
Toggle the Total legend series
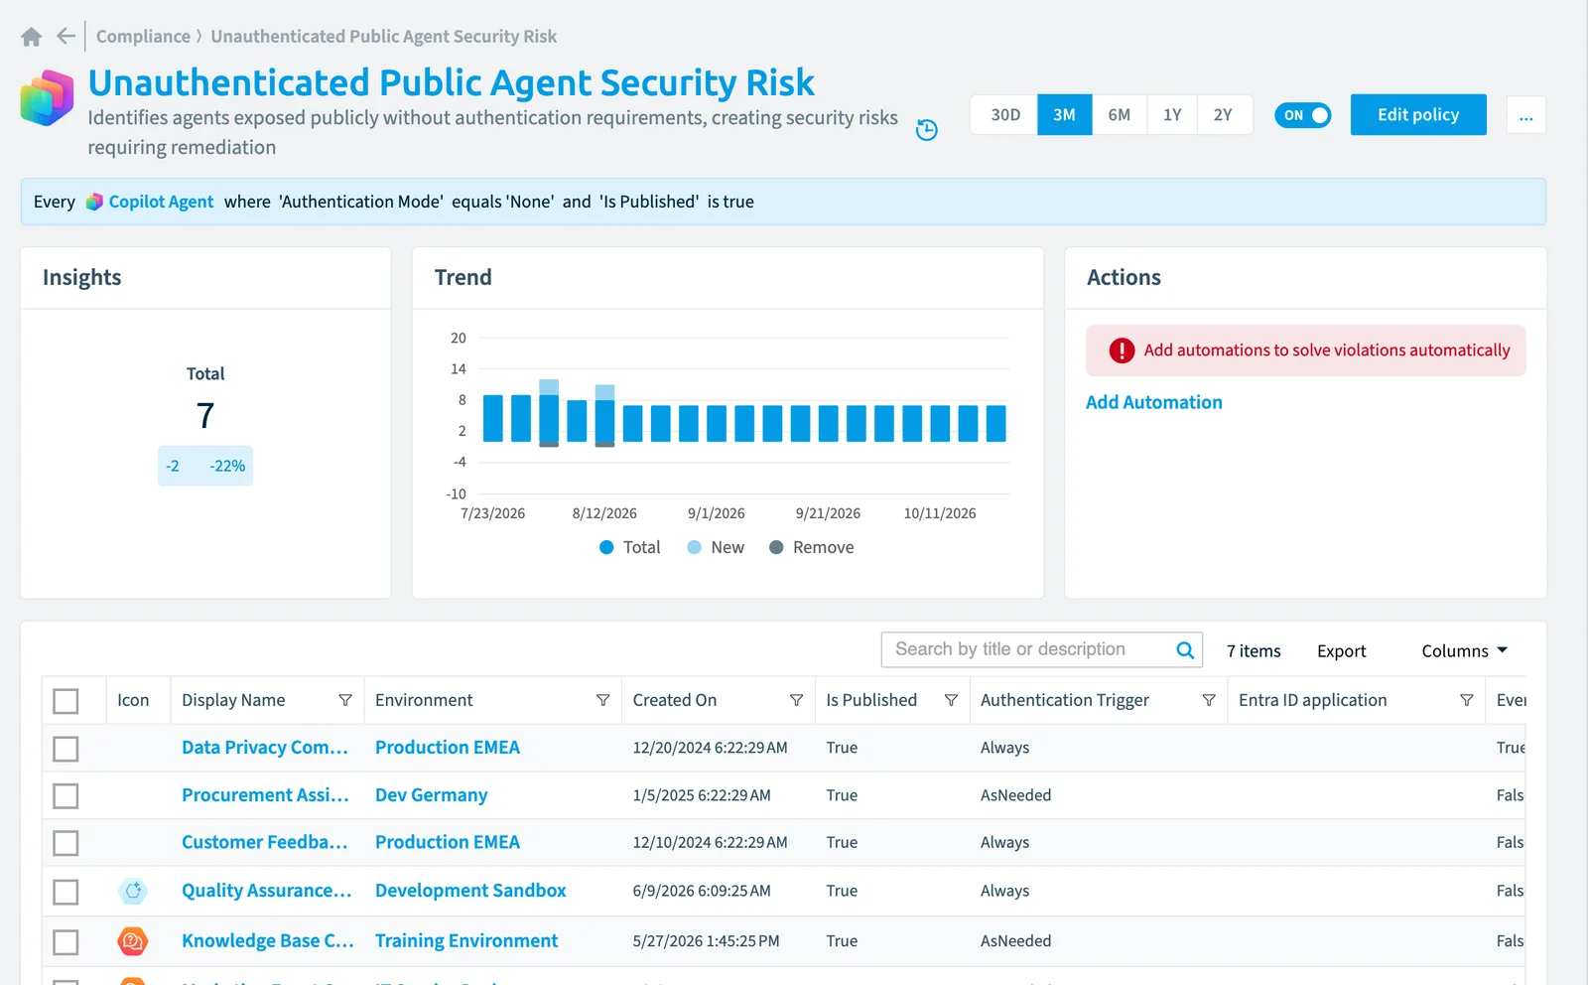click(630, 547)
